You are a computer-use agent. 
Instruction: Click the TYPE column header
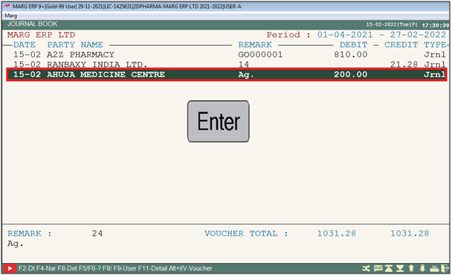point(435,45)
